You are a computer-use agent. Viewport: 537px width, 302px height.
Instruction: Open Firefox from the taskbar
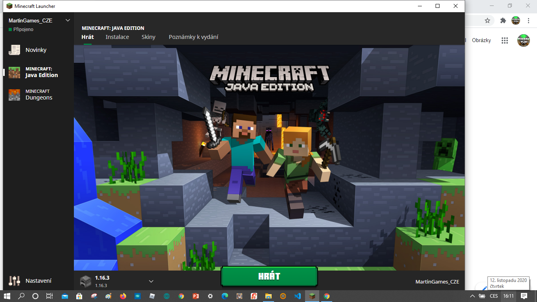click(x=123, y=296)
